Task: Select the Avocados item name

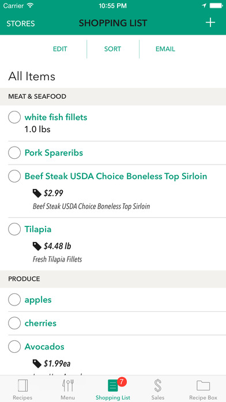Action: [44, 347]
